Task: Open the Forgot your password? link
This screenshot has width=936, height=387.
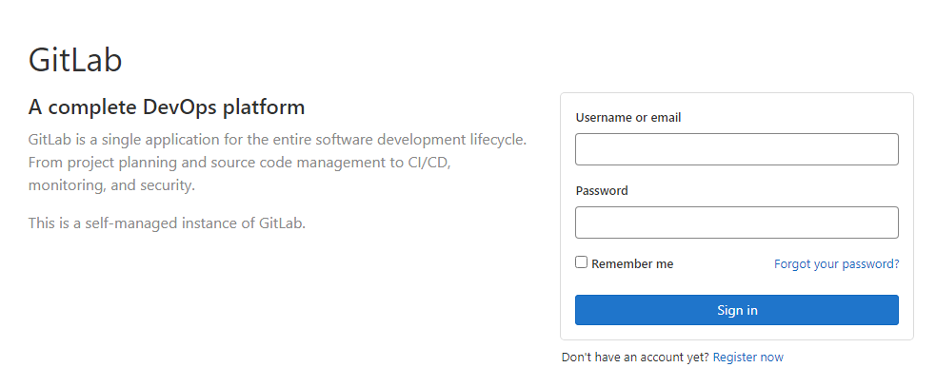Action: [836, 264]
